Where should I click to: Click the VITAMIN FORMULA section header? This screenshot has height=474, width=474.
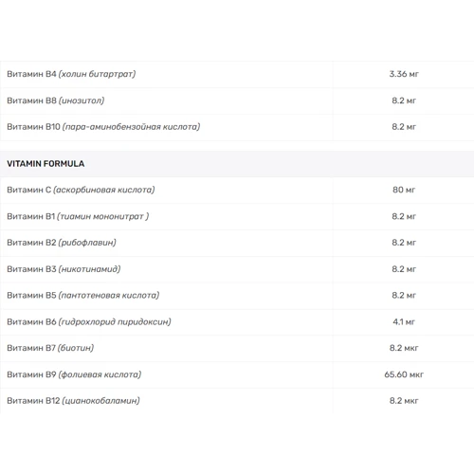click(46, 164)
